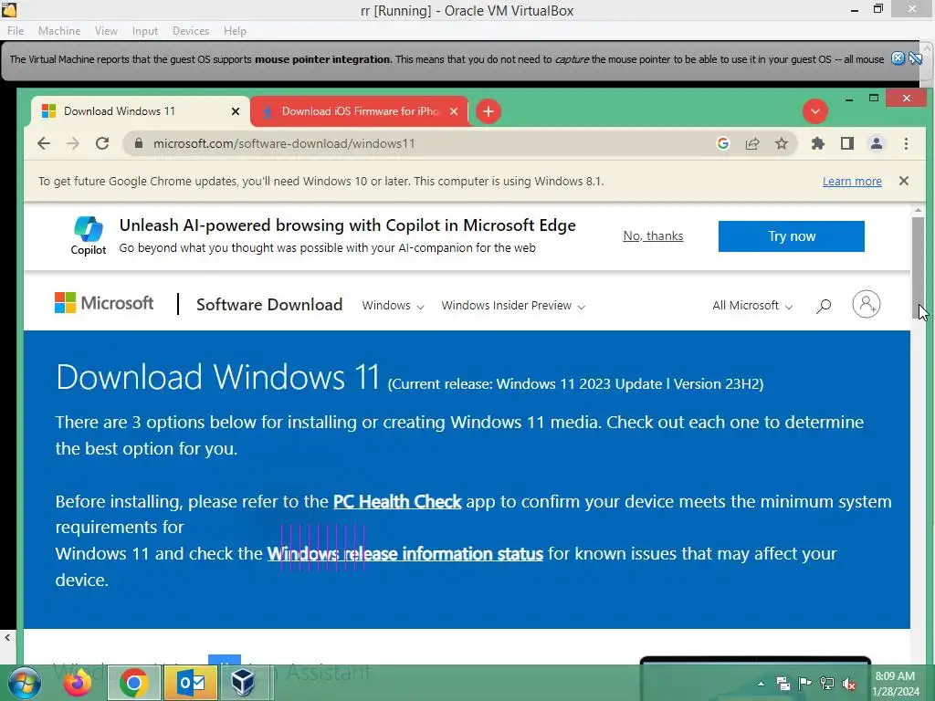Dismiss the Chrome update infobar

(903, 181)
